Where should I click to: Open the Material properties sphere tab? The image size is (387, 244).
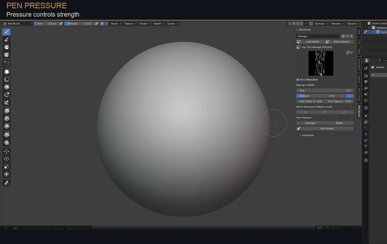point(366,153)
